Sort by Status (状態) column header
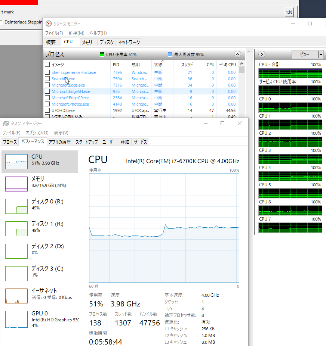This screenshot has width=326, height=346. pos(162,65)
